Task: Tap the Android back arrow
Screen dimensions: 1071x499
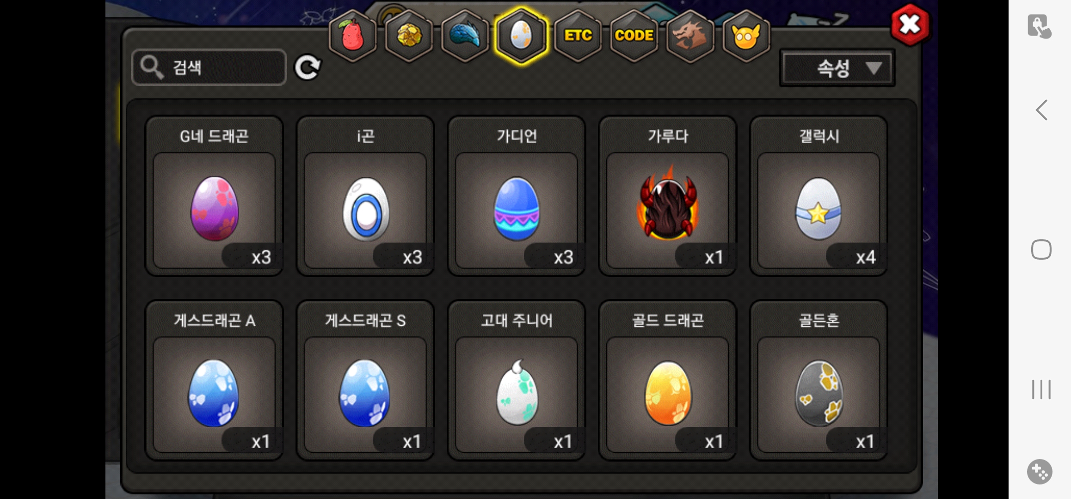Action: click(1041, 110)
